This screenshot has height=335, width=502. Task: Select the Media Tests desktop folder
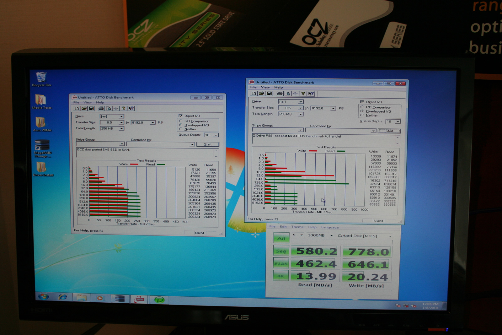click(41, 102)
